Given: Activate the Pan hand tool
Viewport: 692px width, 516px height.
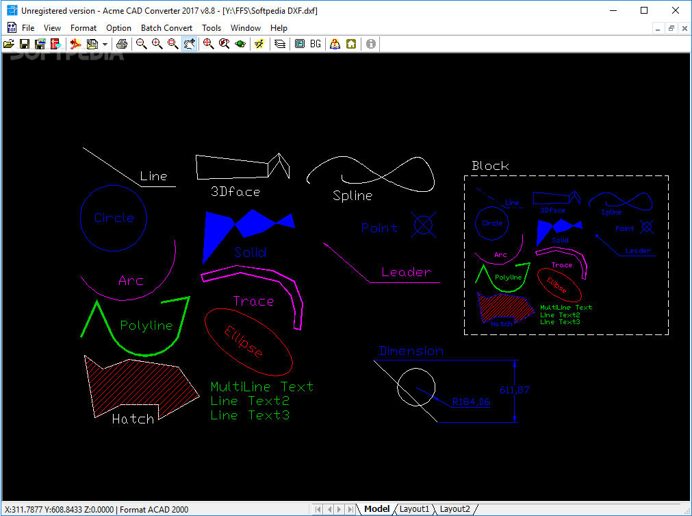Looking at the screenshot, I should pyautogui.click(x=189, y=43).
